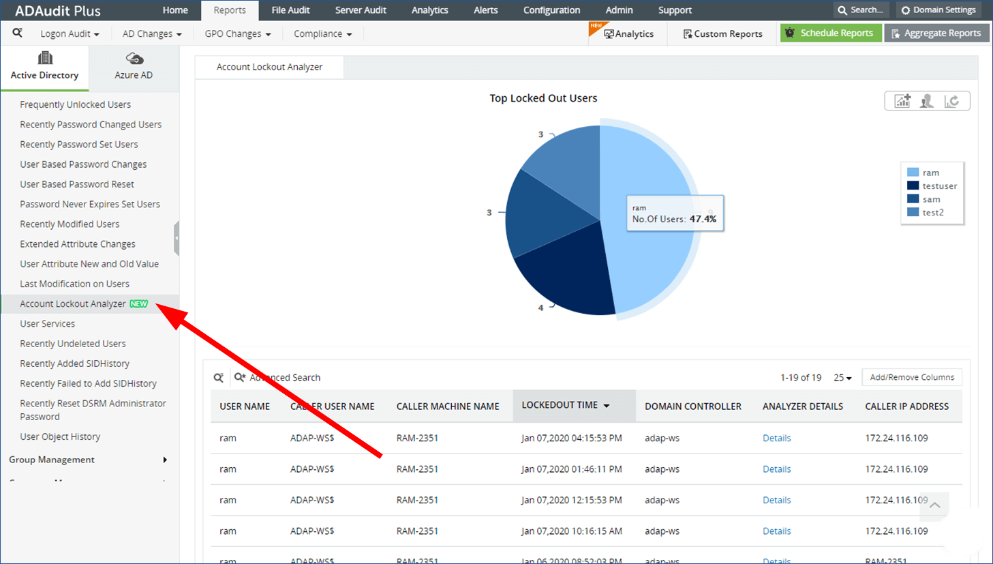Image resolution: width=993 pixels, height=564 pixels.
Task: Open the Compliance dropdown
Action: [x=322, y=33]
